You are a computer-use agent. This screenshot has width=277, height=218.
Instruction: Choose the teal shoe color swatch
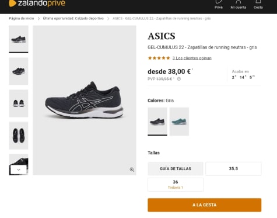(x=179, y=122)
